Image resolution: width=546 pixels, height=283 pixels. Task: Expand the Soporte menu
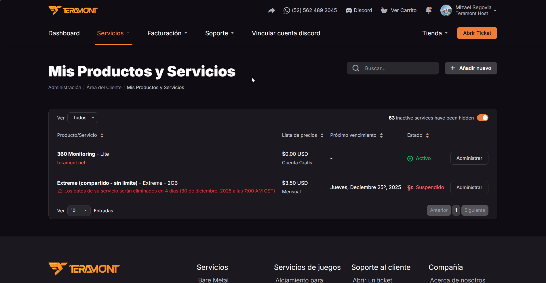[219, 33]
